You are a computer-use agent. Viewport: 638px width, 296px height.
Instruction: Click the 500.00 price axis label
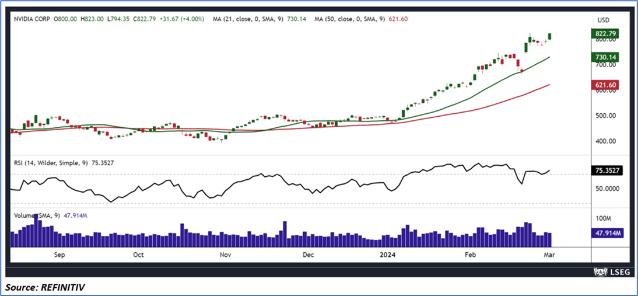pos(605,116)
